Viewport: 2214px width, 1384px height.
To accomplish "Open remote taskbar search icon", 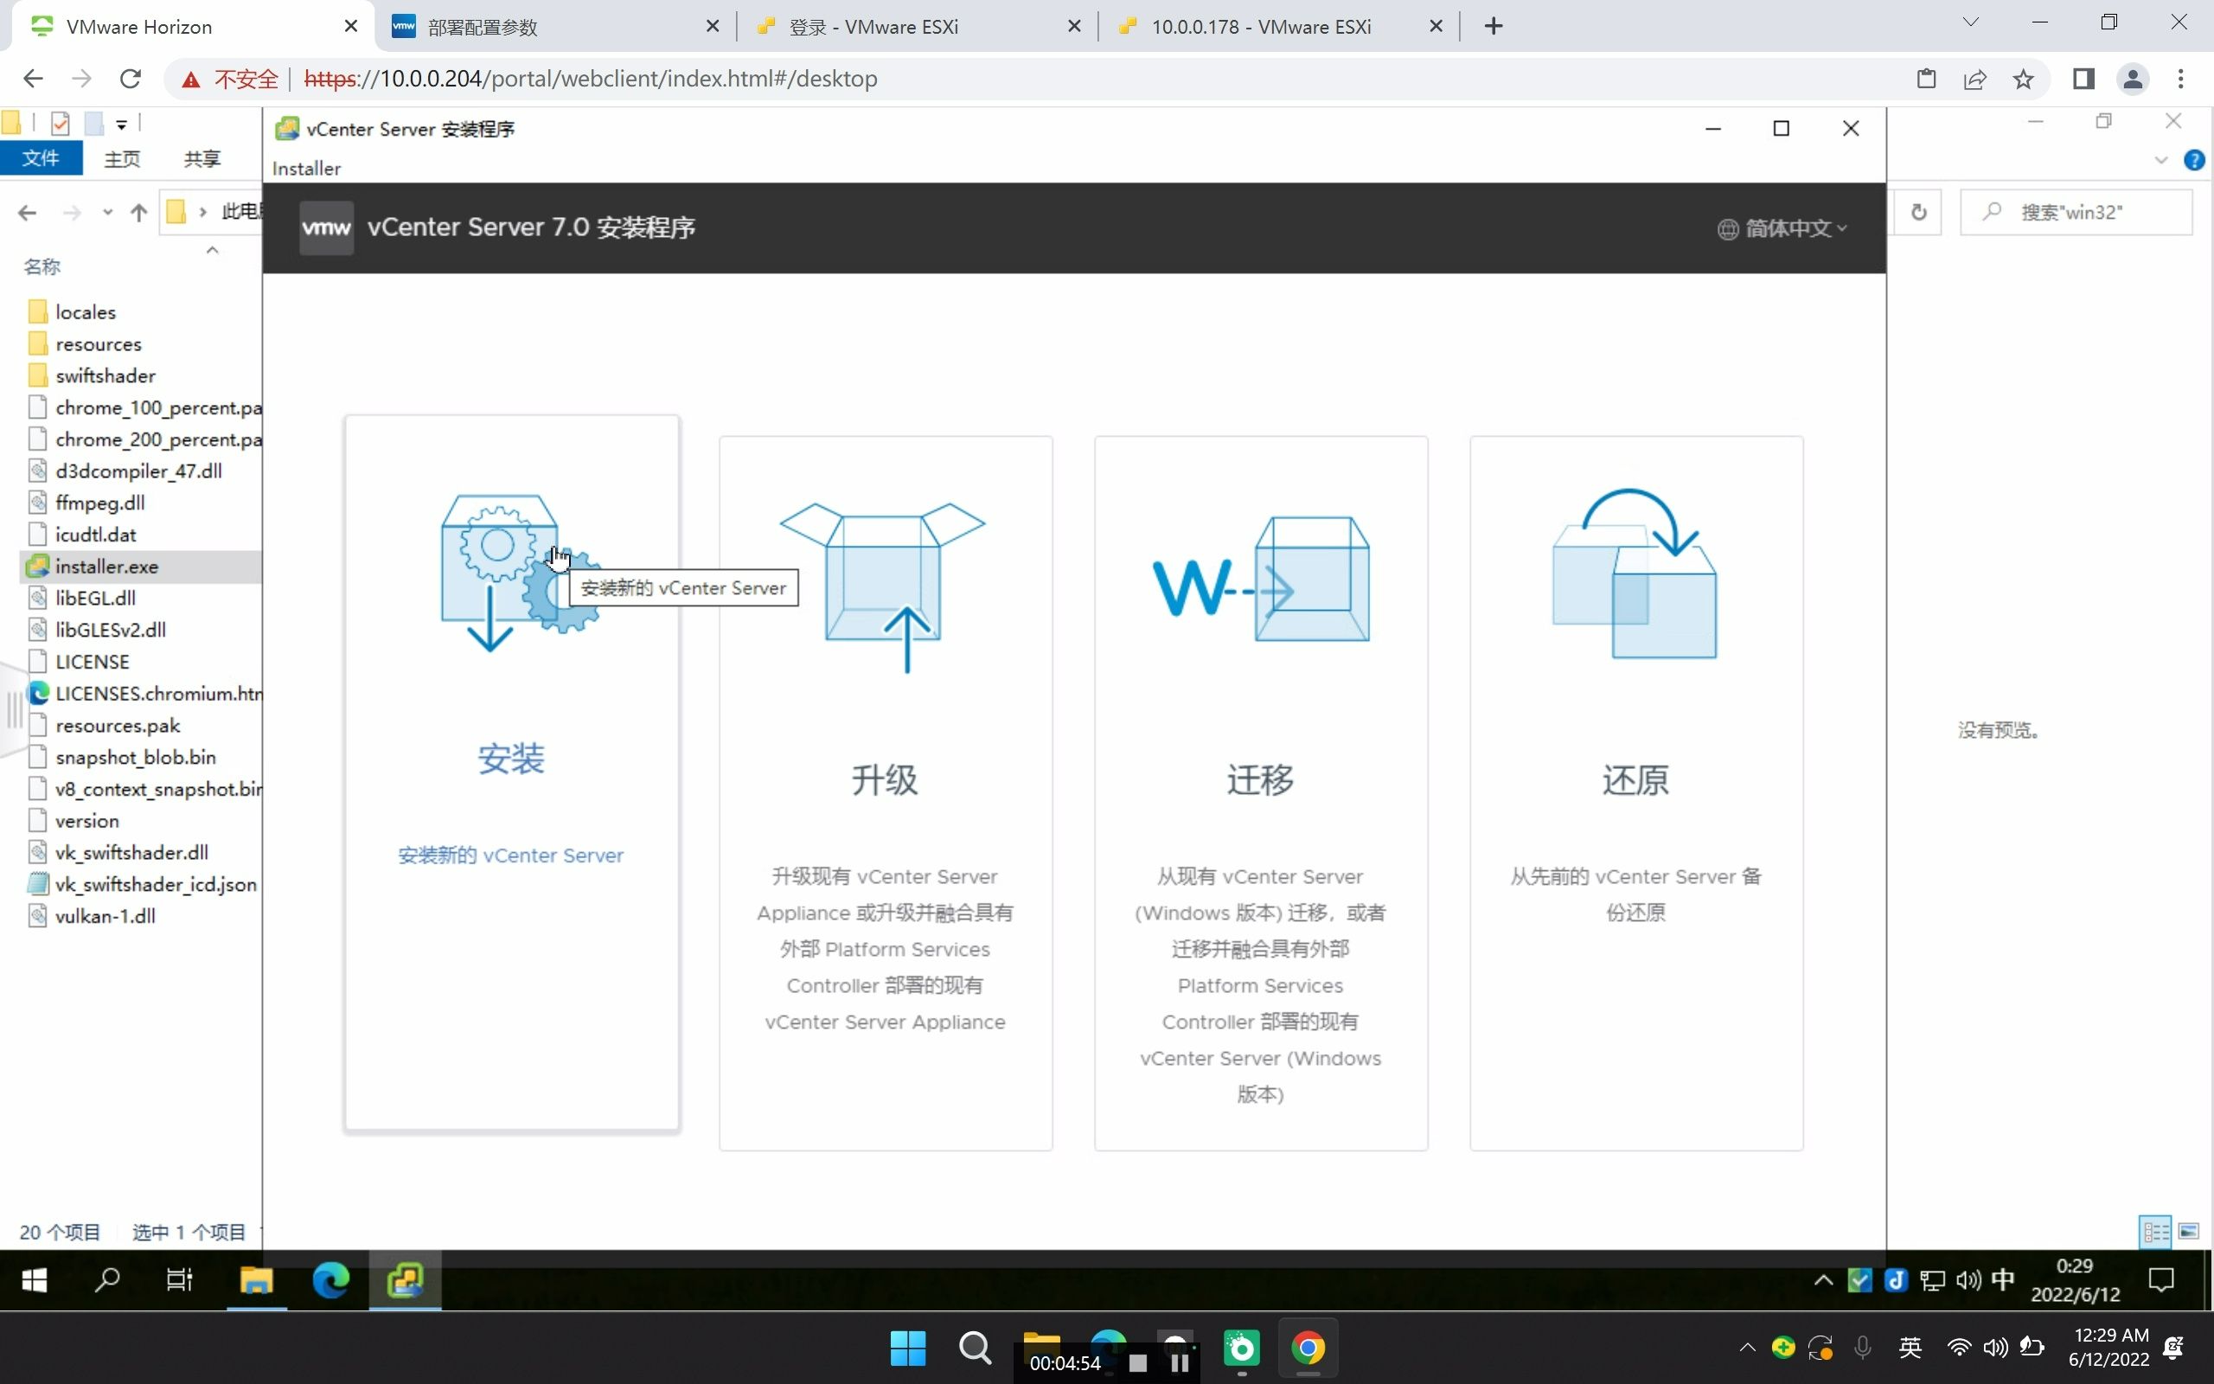I will tap(107, 1279).
